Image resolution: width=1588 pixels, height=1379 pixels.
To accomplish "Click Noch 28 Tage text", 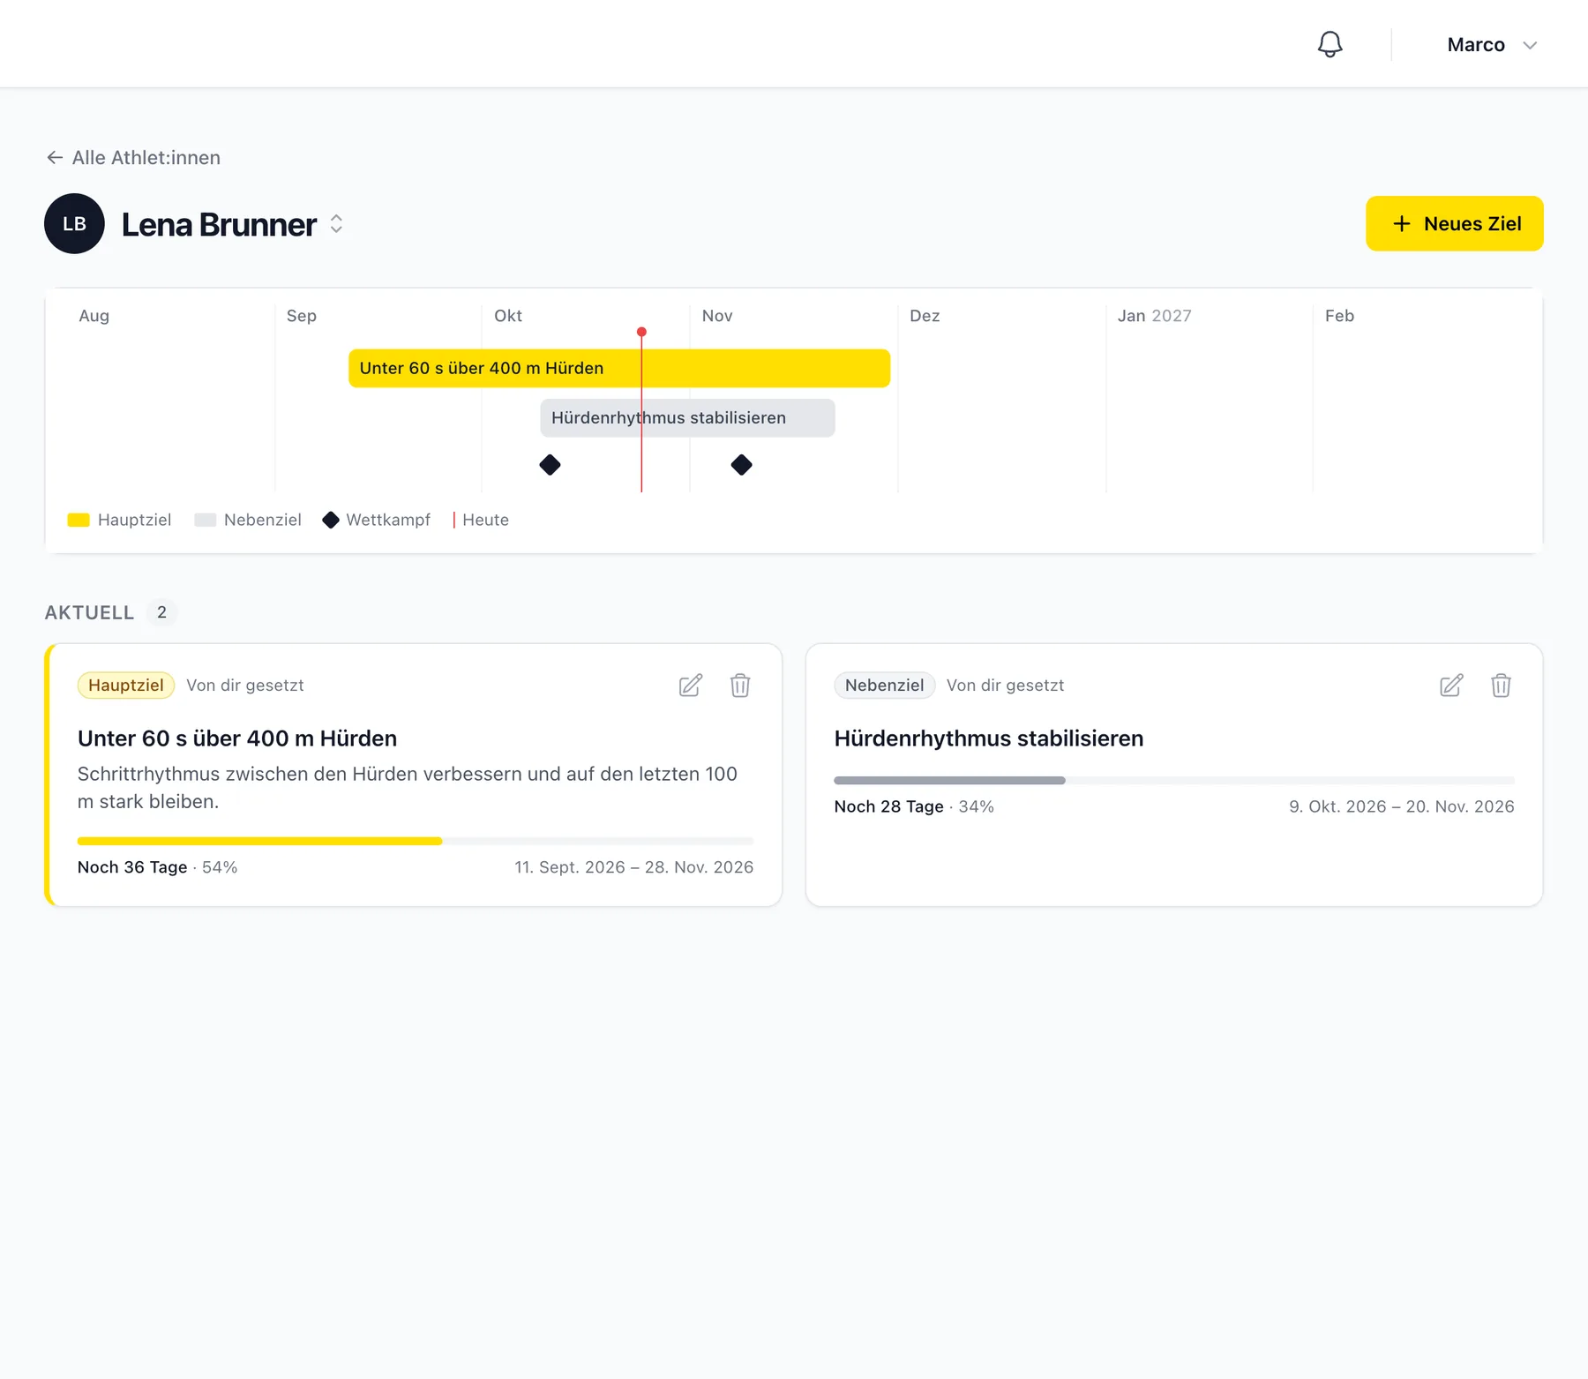I will (x=889, y=806).
